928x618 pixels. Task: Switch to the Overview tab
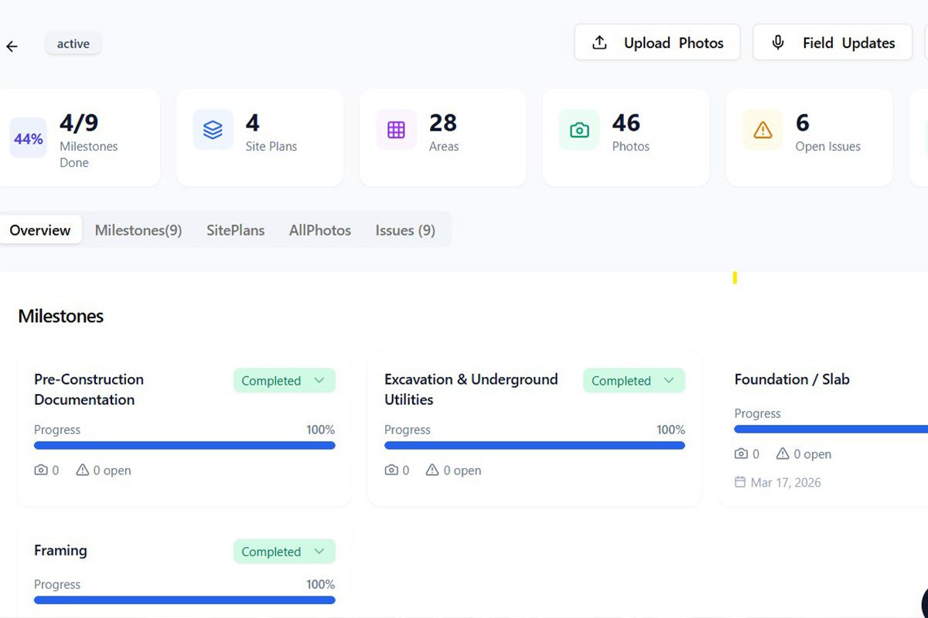40,230
